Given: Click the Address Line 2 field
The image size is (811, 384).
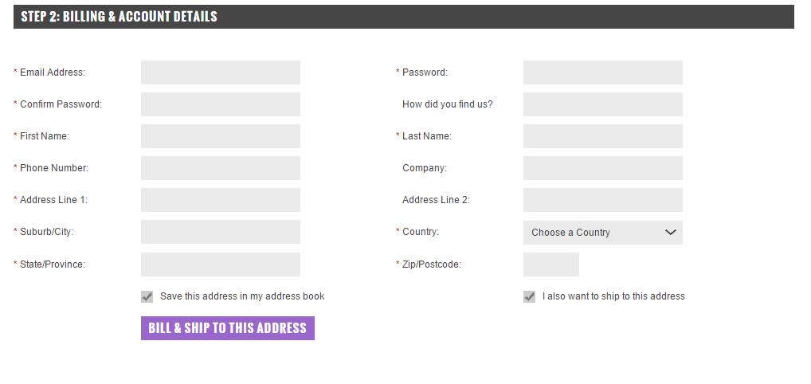Looking at the screenshot, I should (x=602, y=200).
